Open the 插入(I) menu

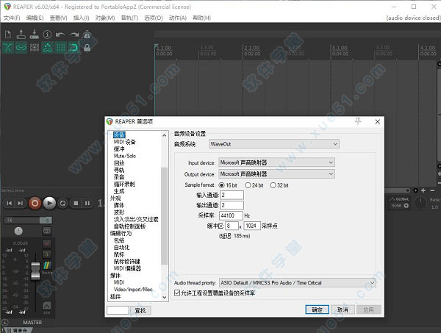81,18
